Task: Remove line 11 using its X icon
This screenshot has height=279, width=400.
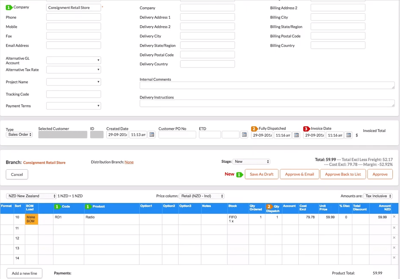Action: click(x=394, y=228)
